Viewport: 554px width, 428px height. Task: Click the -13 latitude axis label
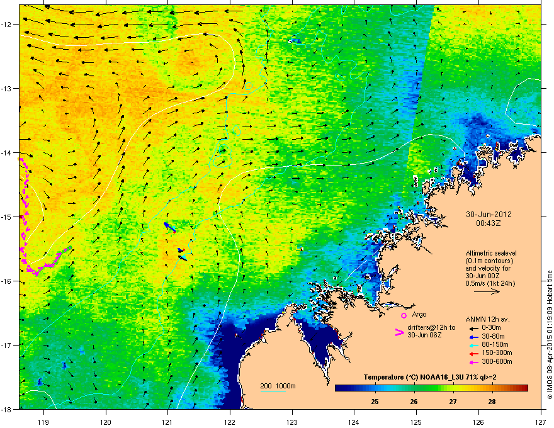pyautogui.click(x=6, y=88)
